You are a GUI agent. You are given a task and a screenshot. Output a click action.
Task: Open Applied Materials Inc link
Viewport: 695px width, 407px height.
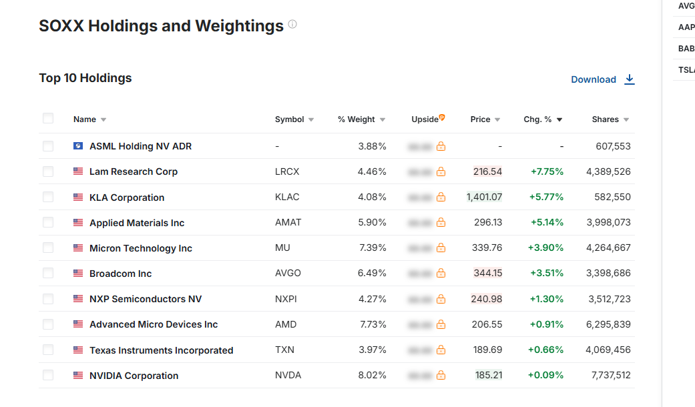(x=137, y=223)
